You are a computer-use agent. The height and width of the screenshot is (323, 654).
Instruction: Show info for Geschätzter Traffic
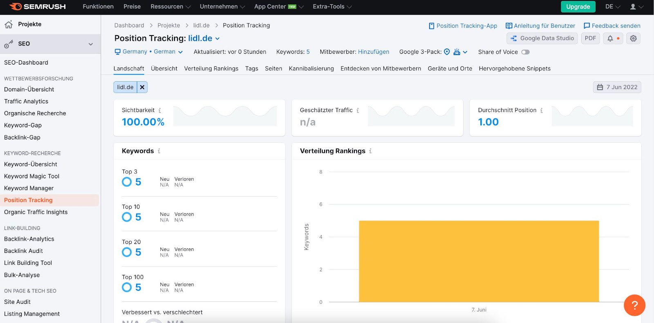[358, 111]
